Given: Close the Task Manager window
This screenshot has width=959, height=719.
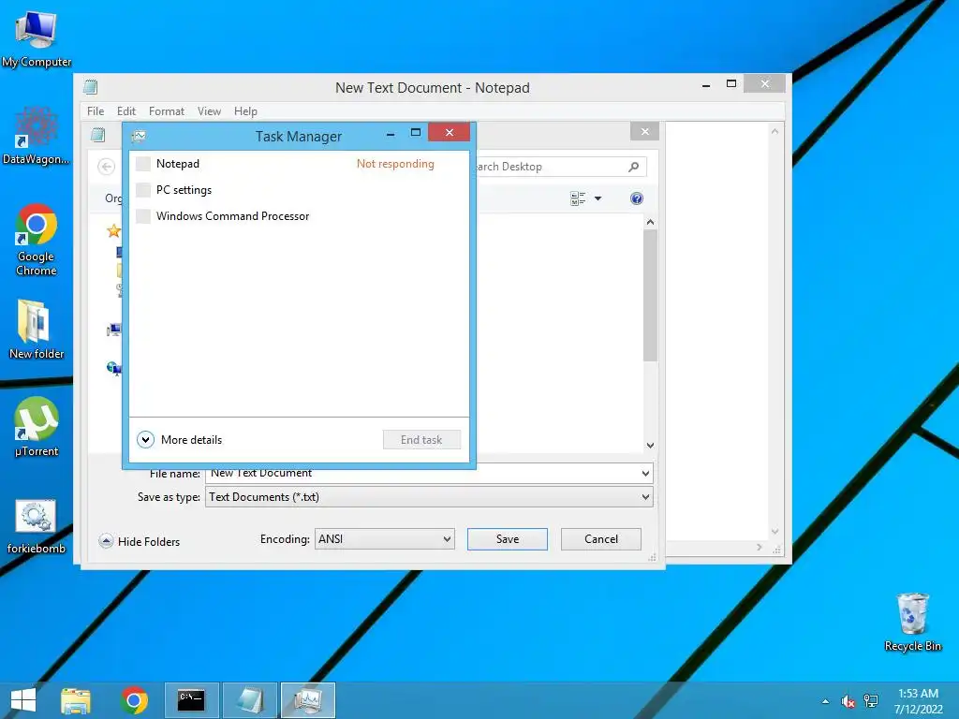Looking at the screenshot, I should click(449, 133).
